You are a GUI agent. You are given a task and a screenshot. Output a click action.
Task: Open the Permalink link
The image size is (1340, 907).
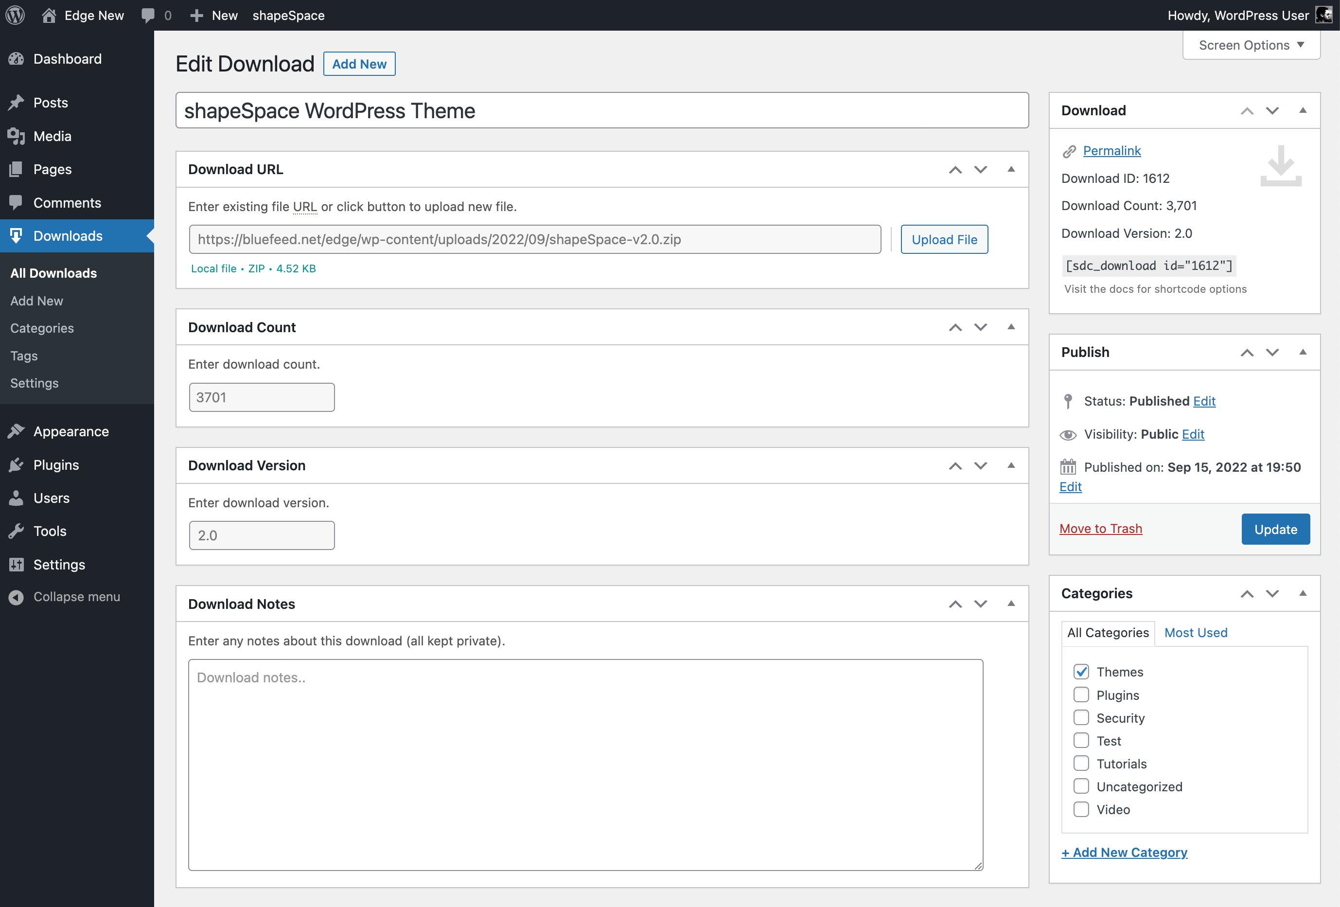click(1111, 150)
